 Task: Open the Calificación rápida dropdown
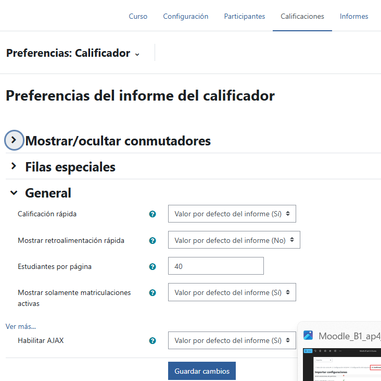coord(232,214)
